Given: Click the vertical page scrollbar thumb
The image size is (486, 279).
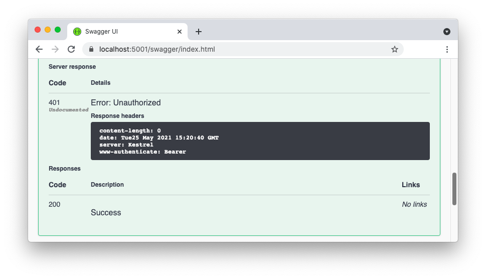Looking at the screenshot, I should click(x=454, y=189).
